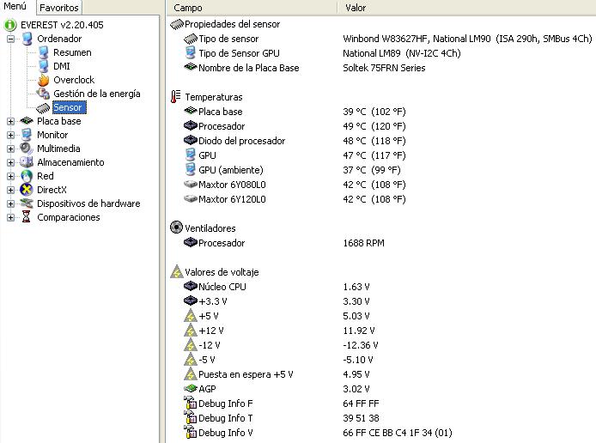Switch to the Favoritos tab

point(59,8)
